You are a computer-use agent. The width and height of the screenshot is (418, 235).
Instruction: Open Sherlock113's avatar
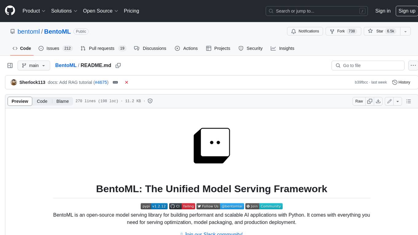tap(14, 82)
